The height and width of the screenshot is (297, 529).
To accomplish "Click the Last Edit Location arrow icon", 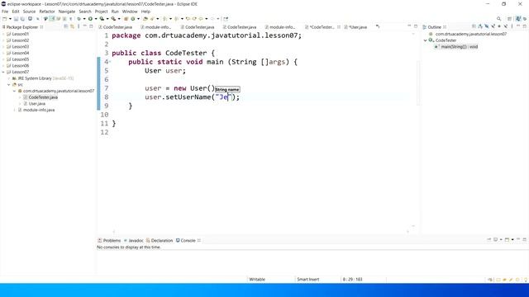I will (188, 19).
